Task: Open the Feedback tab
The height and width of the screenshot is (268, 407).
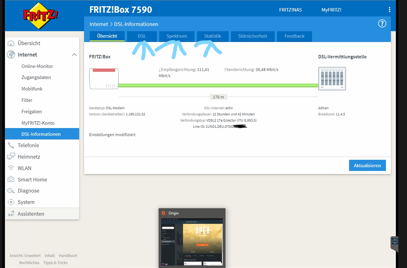Action: point(294,36)
